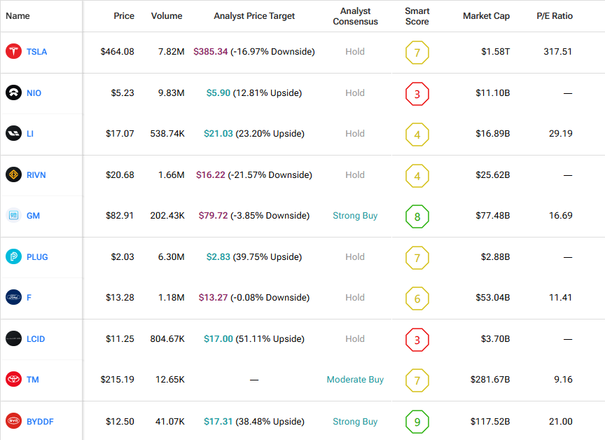The image size is (605, 440).
Task: Click the Plug Power logo icon
Action: 13,256
